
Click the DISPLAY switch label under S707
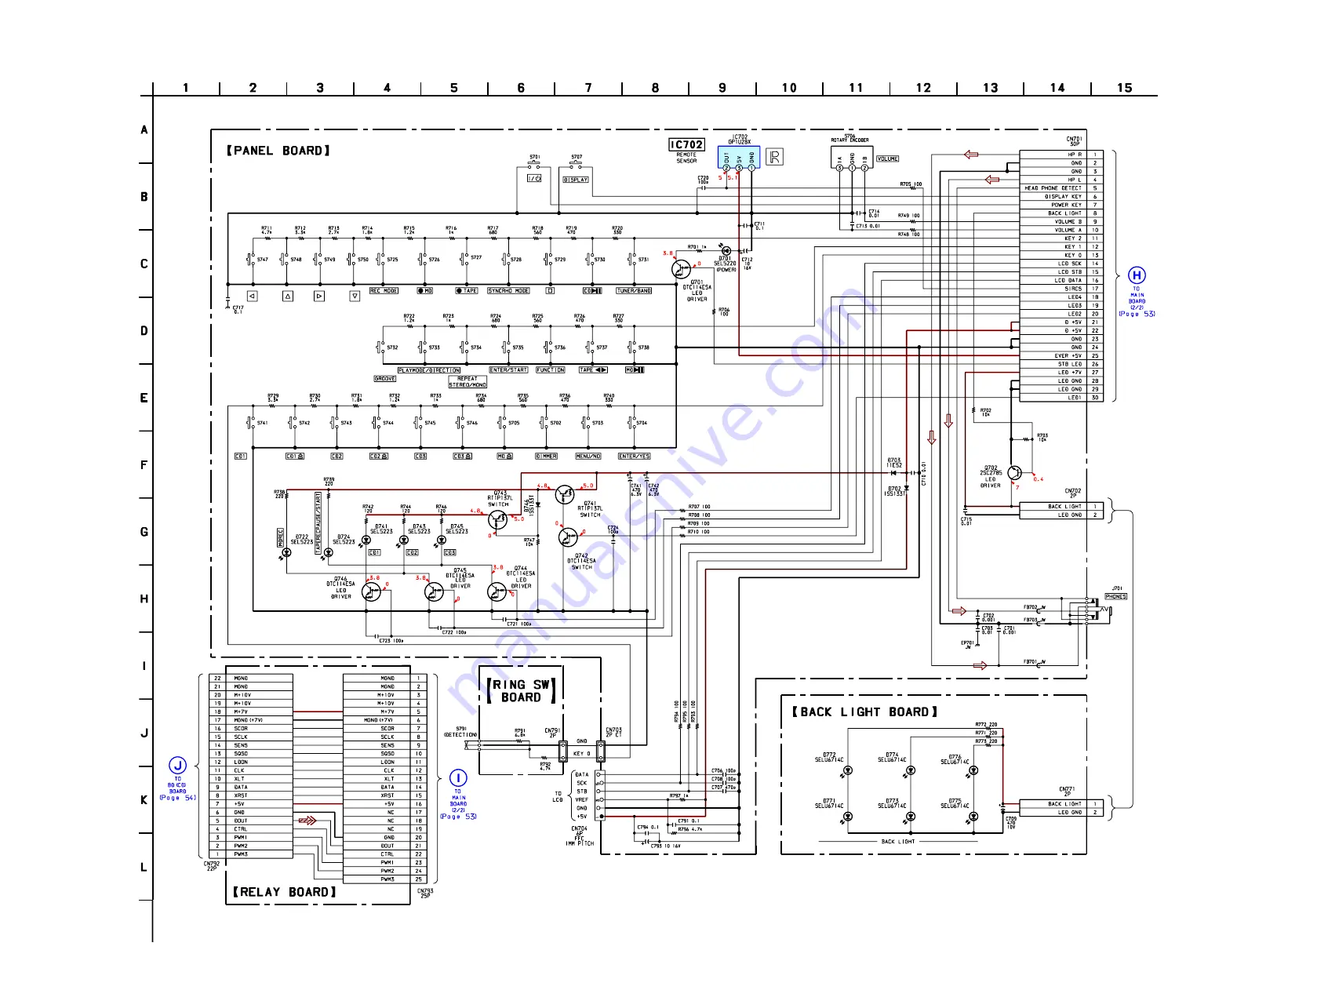(x=576, y=180)
